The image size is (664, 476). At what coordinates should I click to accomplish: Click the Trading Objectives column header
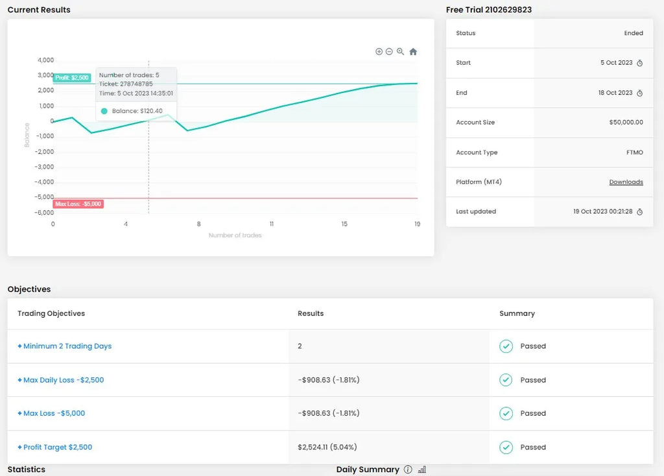click(x=51, y=313)
